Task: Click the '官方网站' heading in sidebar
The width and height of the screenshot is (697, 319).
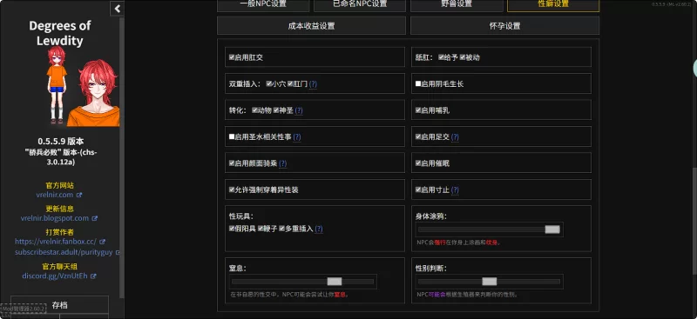Action: click(x=59, y=185)
